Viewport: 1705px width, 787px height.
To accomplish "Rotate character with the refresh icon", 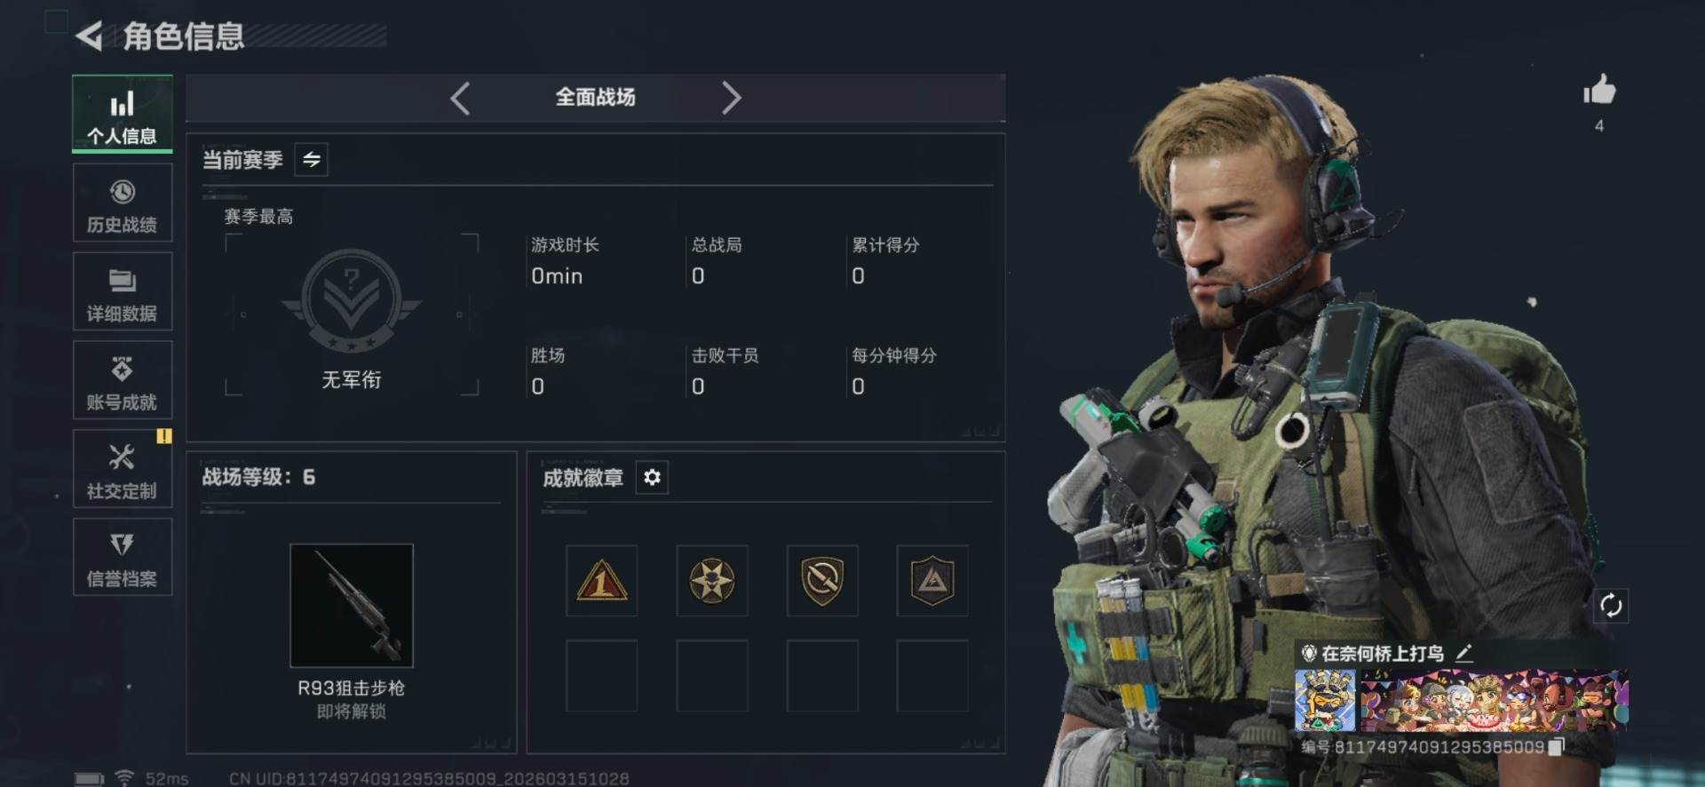I will click(1611, 606).
